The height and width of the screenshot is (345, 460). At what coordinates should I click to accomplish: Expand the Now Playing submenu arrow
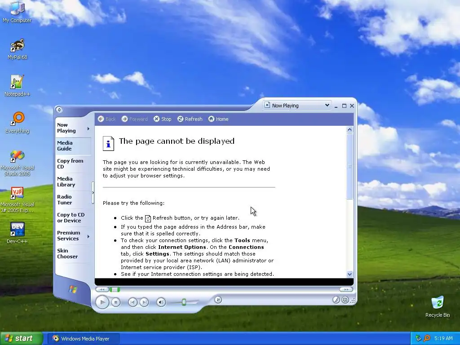point(88,128)
